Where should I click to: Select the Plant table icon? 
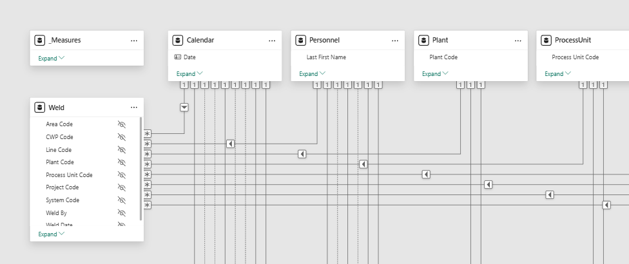pos(423,41)
